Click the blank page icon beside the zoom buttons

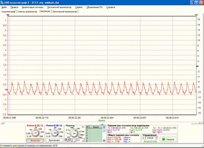pos(74,140)
